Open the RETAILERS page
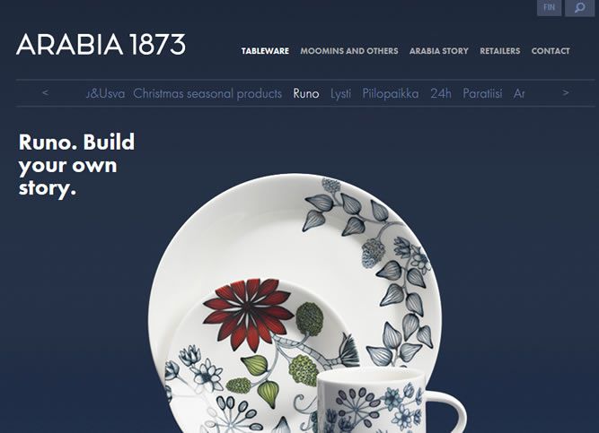Viewport: 599px width, 433px height. point(500,51)
